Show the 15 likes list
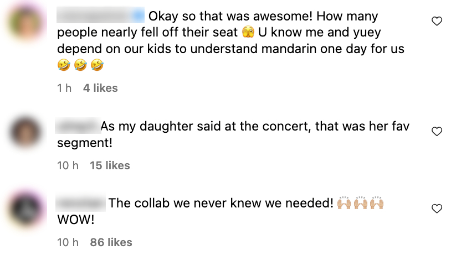This screenshot has width=451, height=255. (110, 165)
